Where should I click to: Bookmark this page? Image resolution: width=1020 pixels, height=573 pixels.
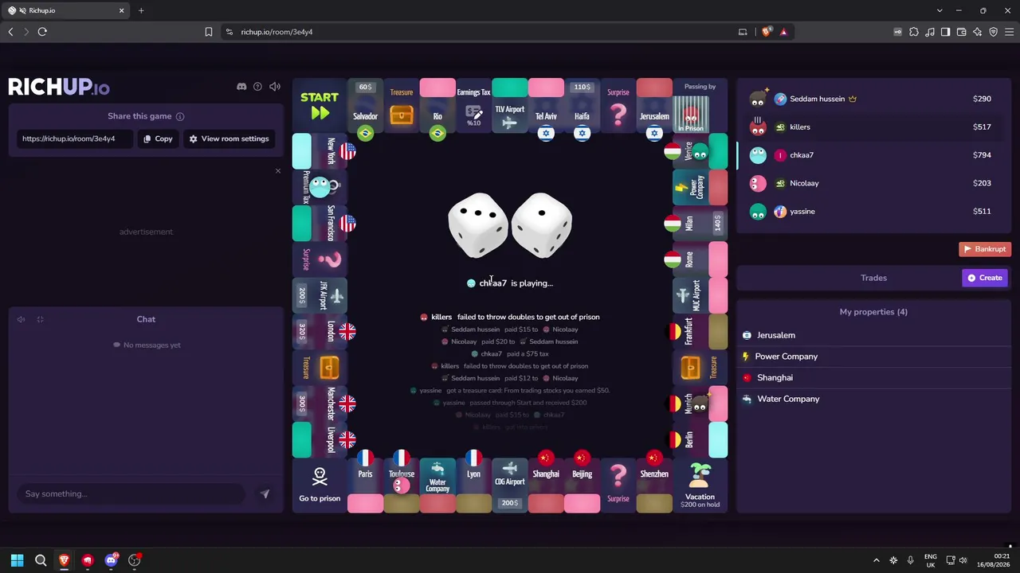point(209,32)
